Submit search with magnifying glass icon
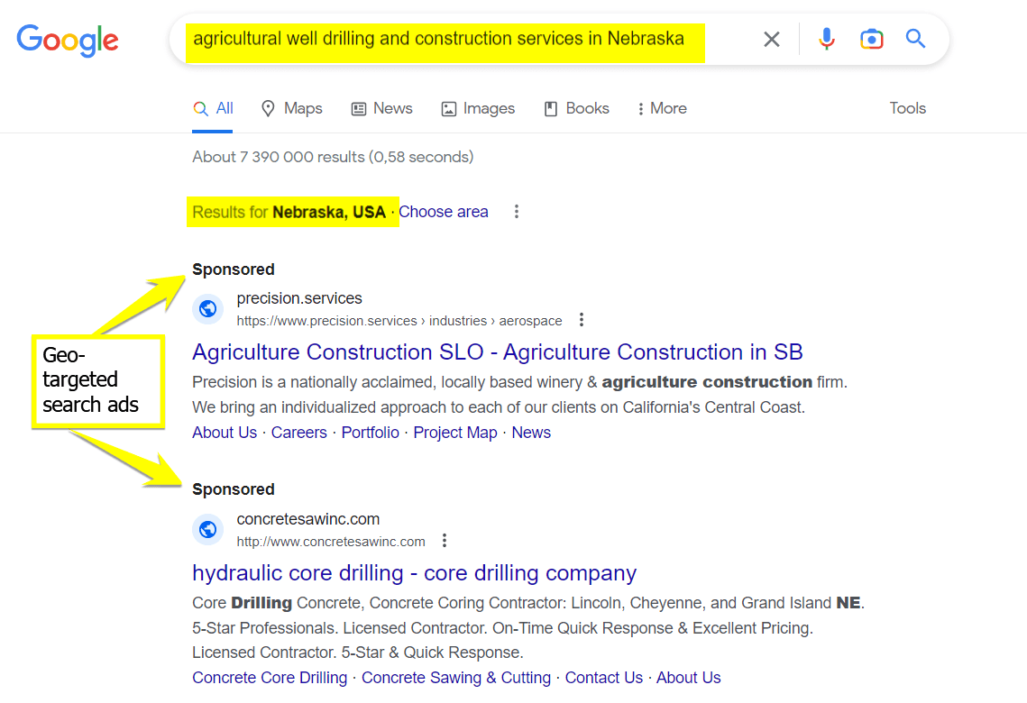 point(915,39)
